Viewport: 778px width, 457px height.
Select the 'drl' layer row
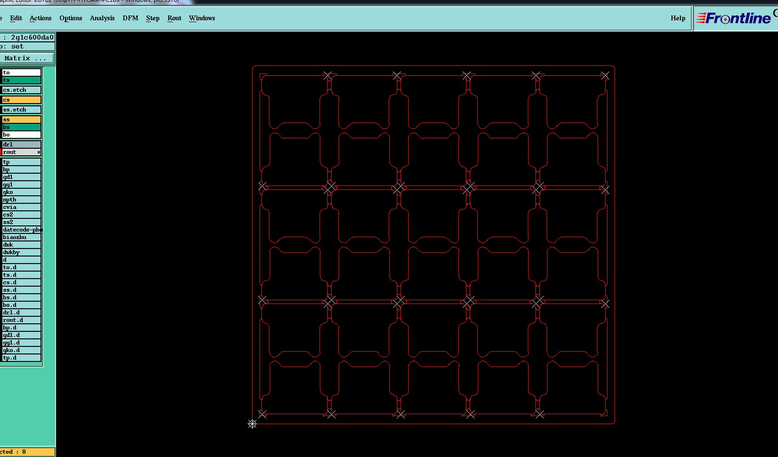tap(21, 144)
